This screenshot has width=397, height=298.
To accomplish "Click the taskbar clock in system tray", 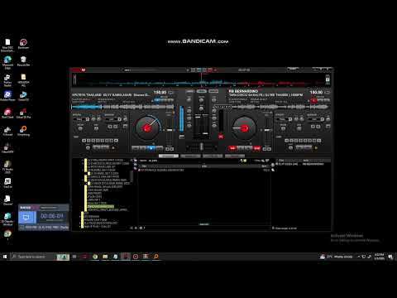I will point(380,257).
